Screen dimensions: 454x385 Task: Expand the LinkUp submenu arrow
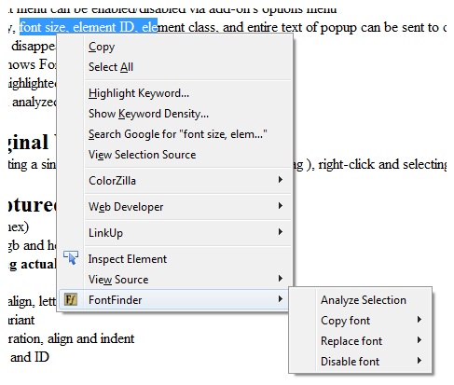pyautogui.click(x=281, y=232)
